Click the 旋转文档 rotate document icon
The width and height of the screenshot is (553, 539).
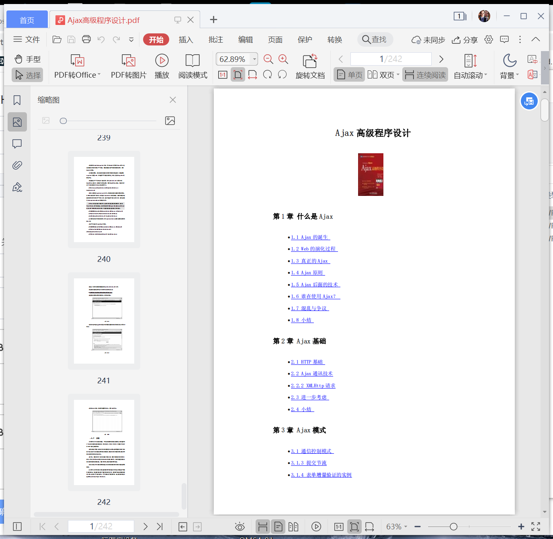click(x=310, y=61)
